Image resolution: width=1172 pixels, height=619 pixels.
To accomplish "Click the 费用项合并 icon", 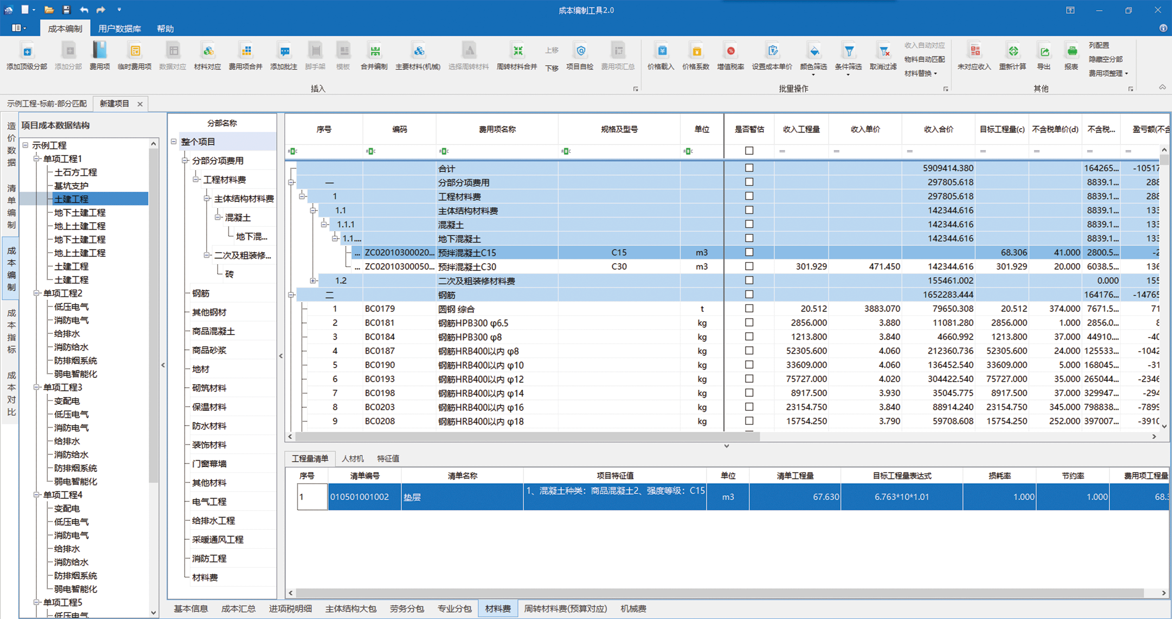I will click(x=246, y=51).
